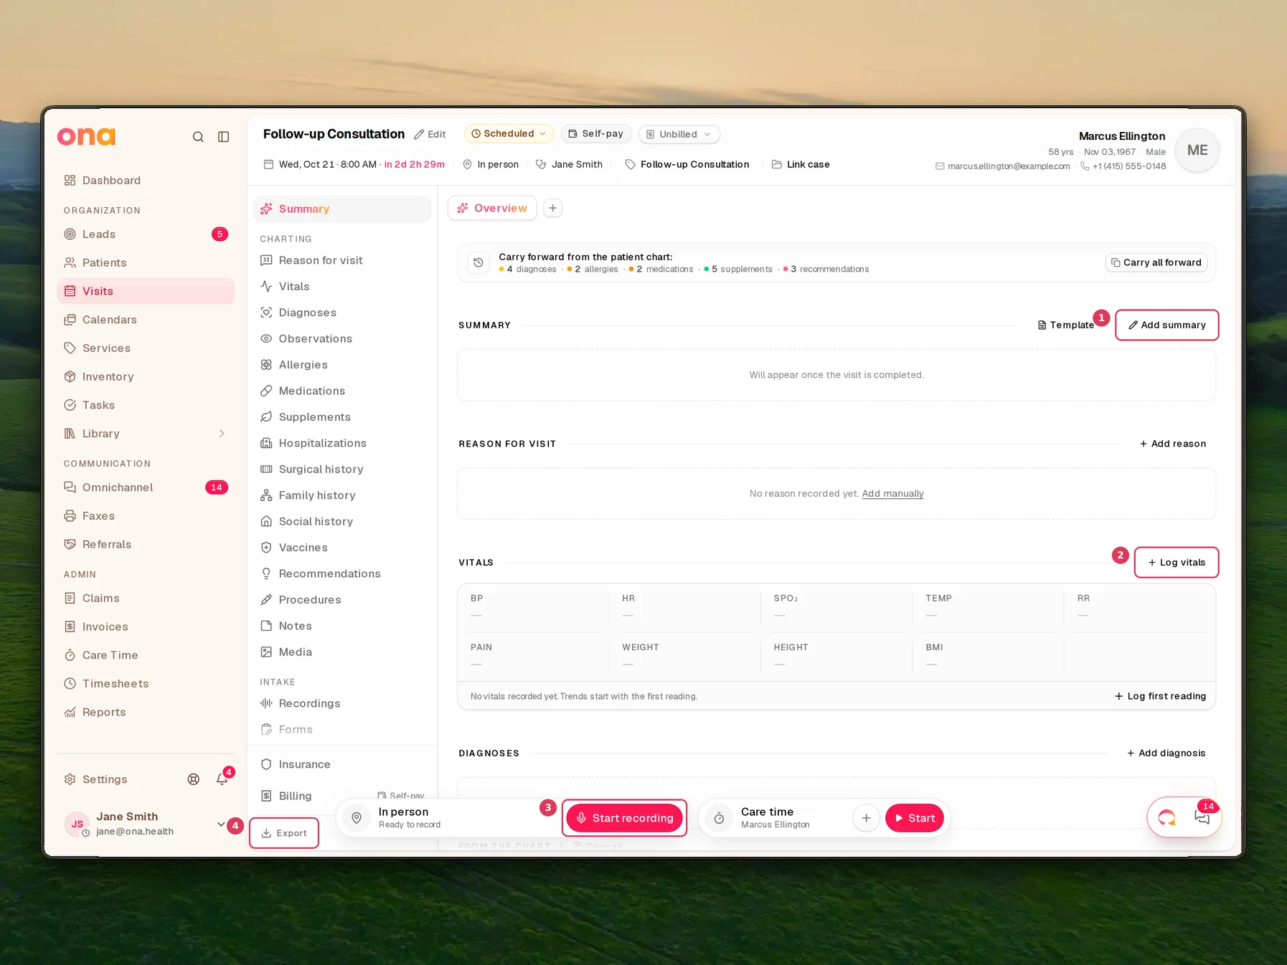Open Omnichannel in the sidebar
Screen dimensions: 1287x965
146,488
